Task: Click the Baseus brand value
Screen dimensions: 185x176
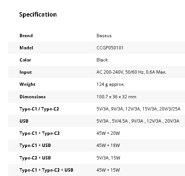Action: pyautogui.click(x=104, y=36)
